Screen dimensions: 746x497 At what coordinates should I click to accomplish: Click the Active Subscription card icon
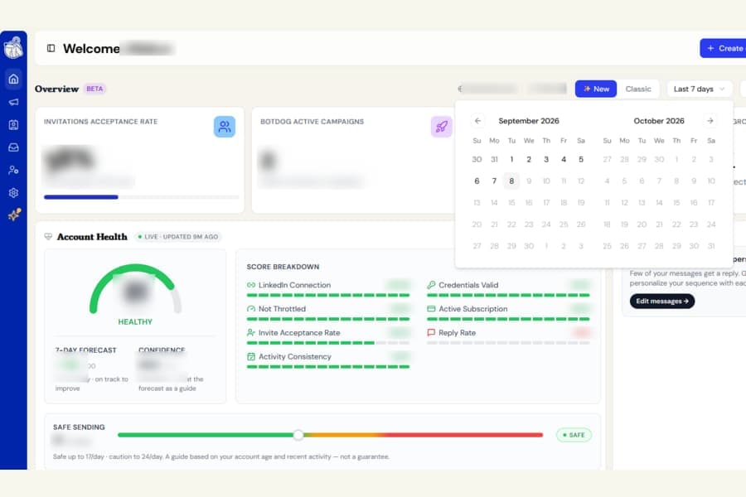pyautogui.click(x=431, y=309)
